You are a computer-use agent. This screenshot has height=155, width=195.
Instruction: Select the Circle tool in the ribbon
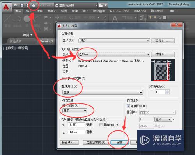[27, 19]
